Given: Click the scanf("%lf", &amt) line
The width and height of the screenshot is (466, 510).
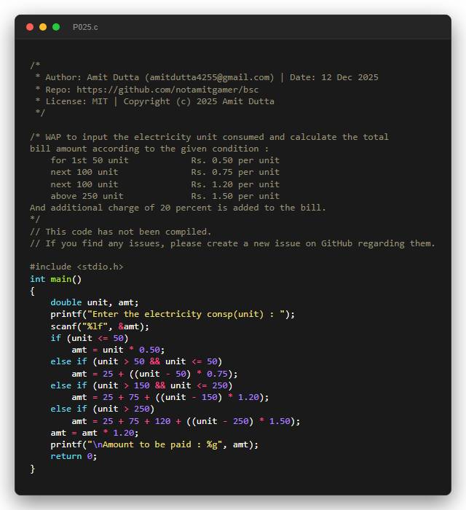Looking at the screenshot, I should pyautogui.click(x=100, y=326).
